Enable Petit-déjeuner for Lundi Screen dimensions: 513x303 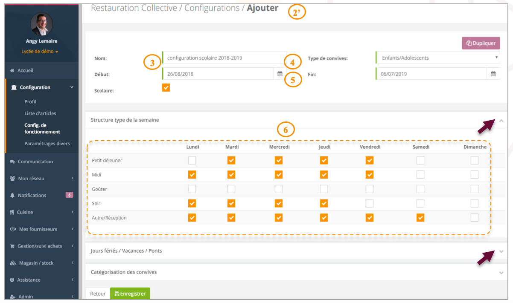click(x=192, y=160)
